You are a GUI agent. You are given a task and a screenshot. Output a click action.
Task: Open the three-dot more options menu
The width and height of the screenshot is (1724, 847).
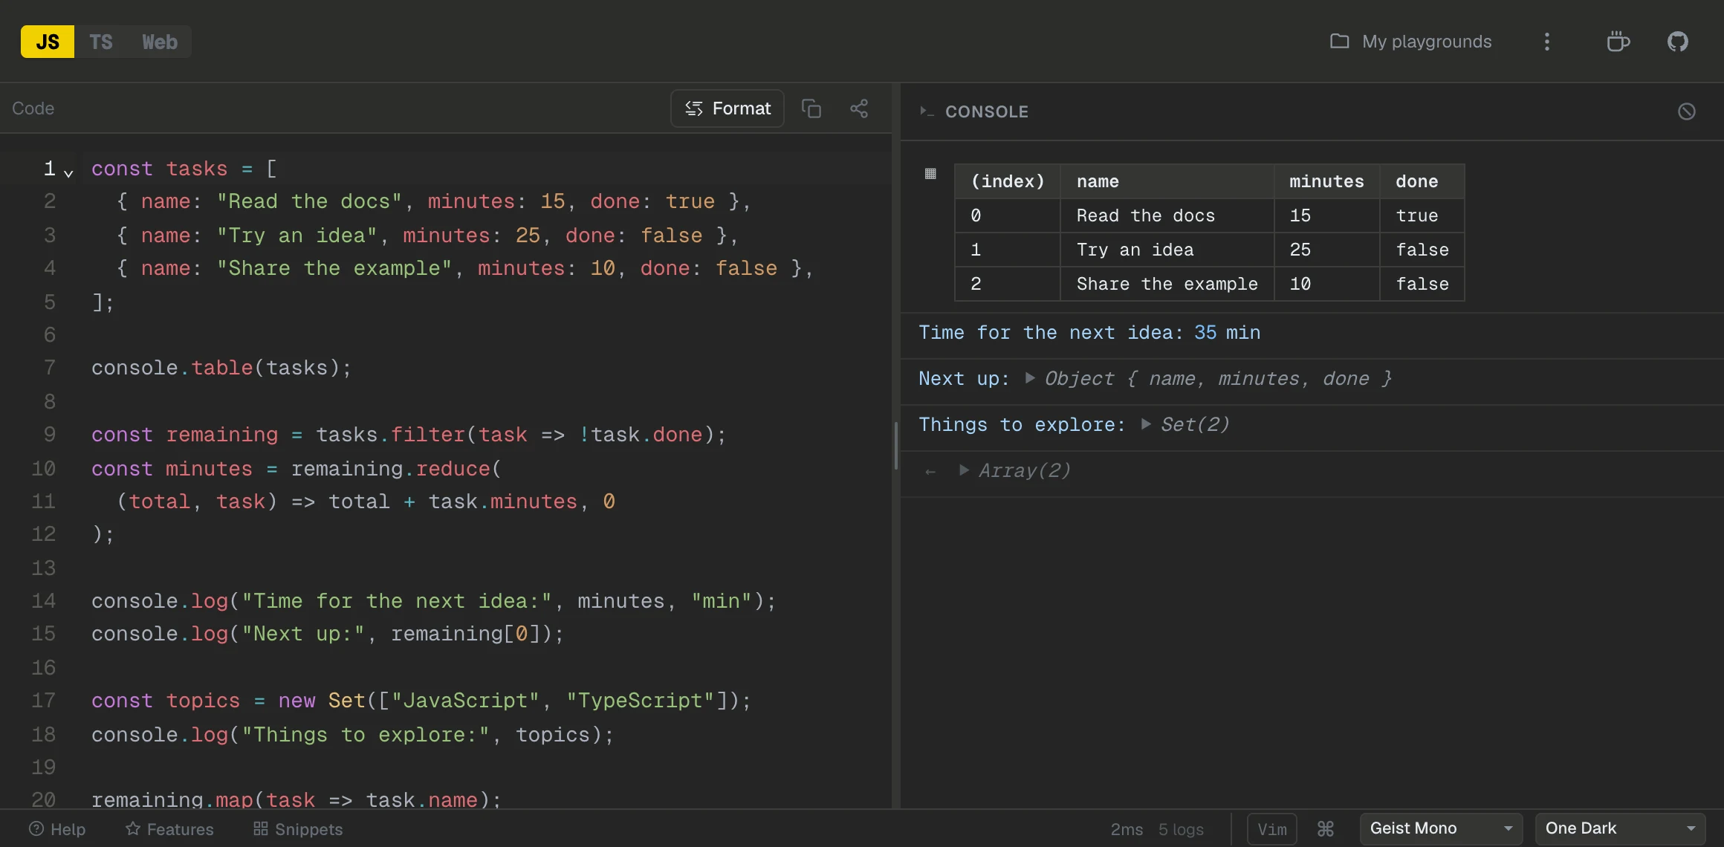click(x=1547, y=42)
